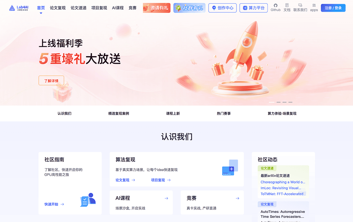Select the second carousel indicator dot
Image resolution: width=353 pixels, height=222 pixels.
278,102
